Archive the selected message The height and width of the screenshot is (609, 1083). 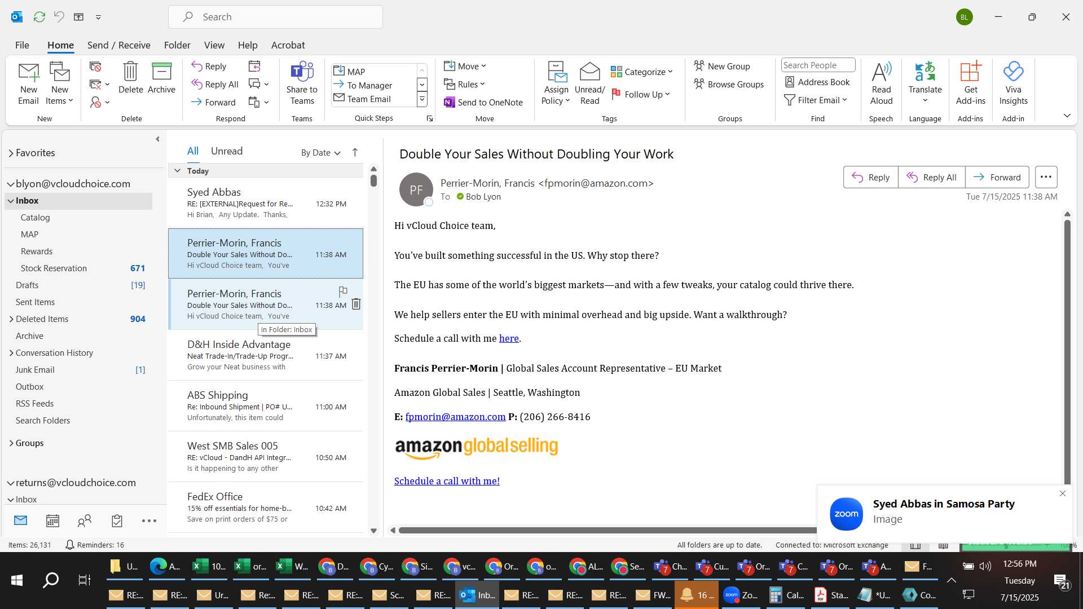[161, 78]
